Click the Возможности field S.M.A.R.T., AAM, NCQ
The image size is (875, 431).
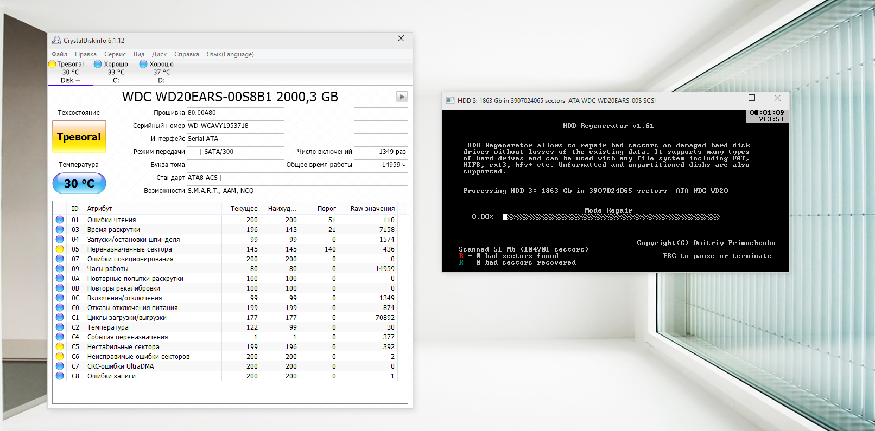coord(297,191)
